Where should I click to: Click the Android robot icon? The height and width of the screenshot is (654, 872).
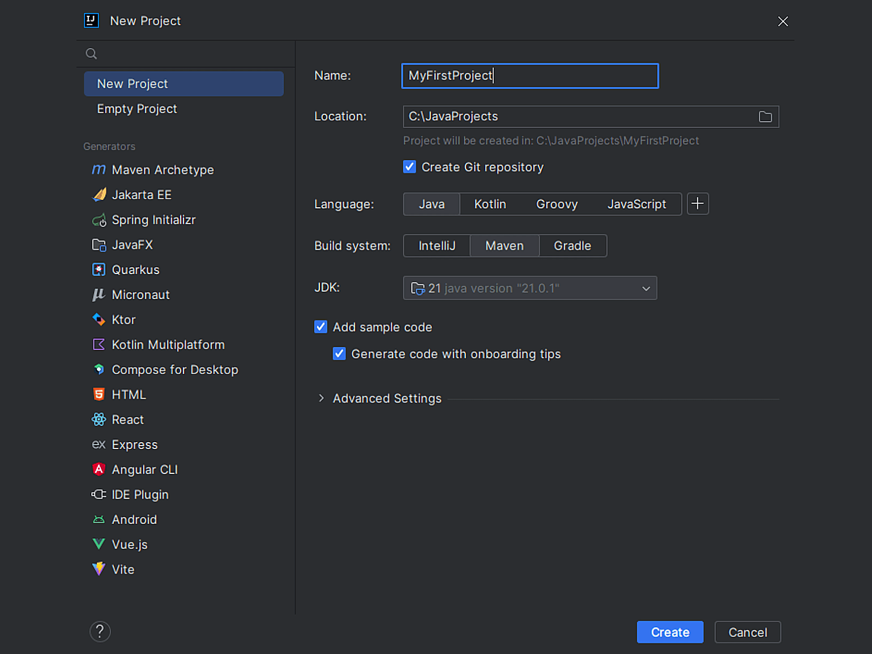pyautogui.click(x=99, y=519)
